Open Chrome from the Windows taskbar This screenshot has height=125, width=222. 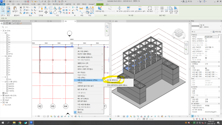coord(20,123)
